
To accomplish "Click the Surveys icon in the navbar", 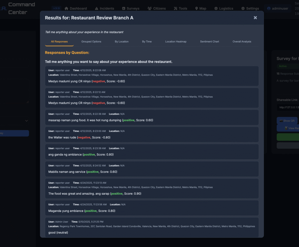I will tap(124, 8).
